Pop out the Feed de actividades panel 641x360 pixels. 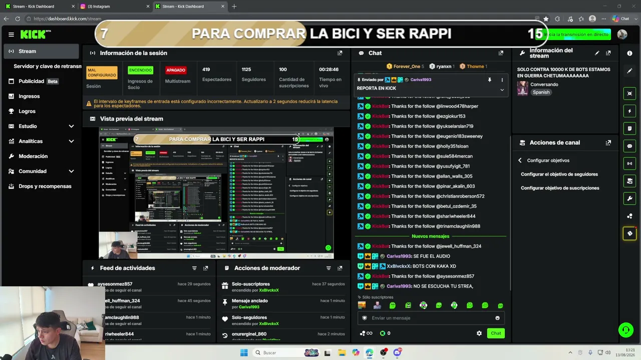[206, 268]
